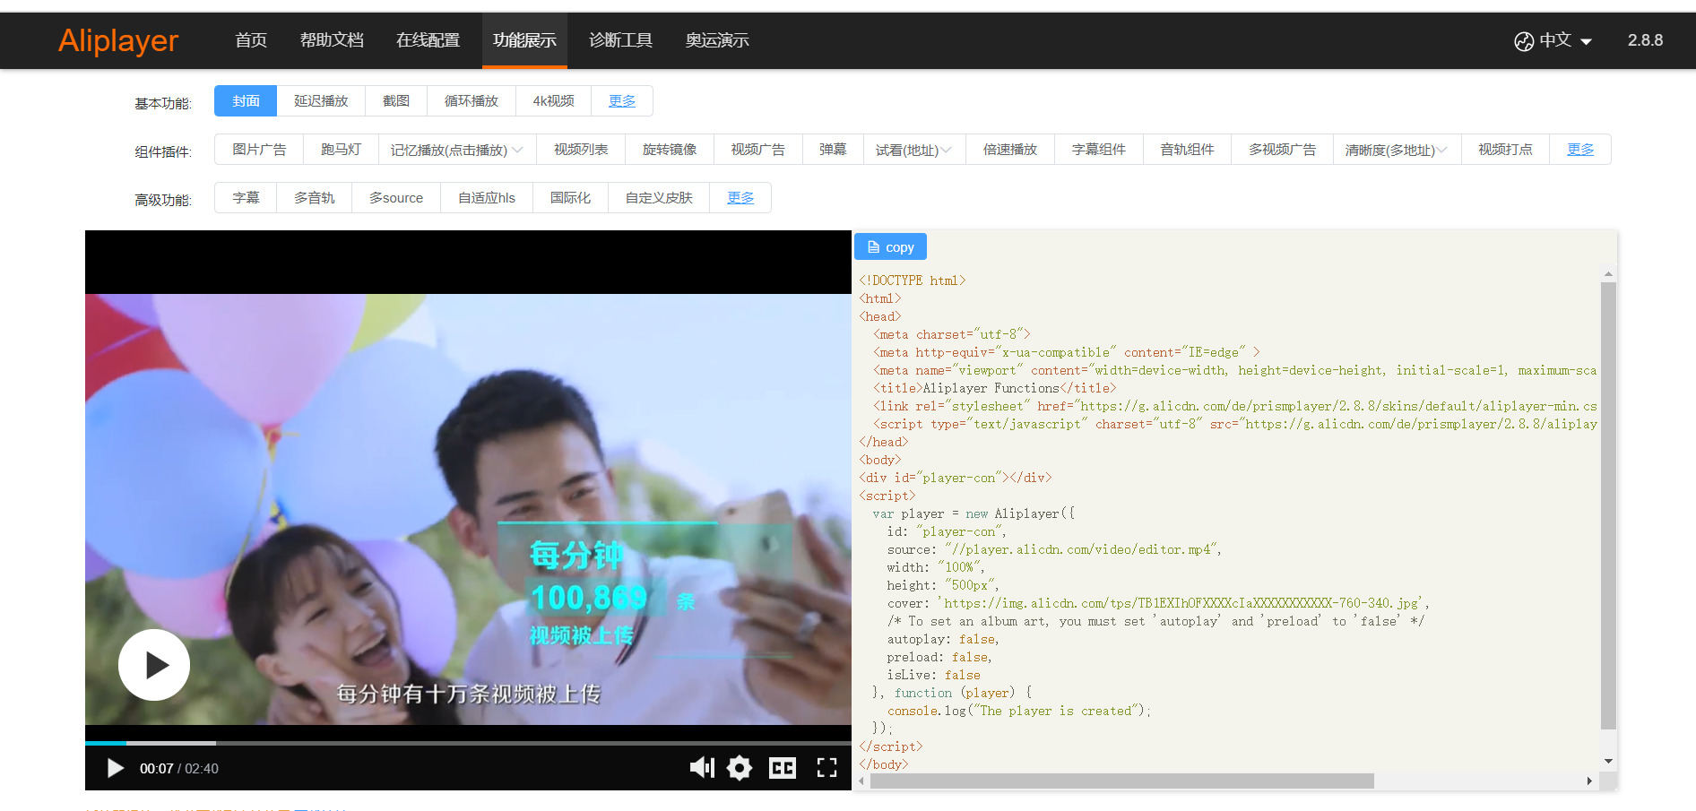Expand the 记忆播放(点击播放) dropdown
Screen dimensions: 1696x811
(x=457, y=150)
